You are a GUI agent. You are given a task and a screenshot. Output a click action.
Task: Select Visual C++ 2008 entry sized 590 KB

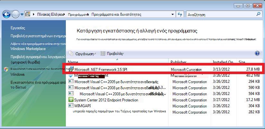point(120,88)
